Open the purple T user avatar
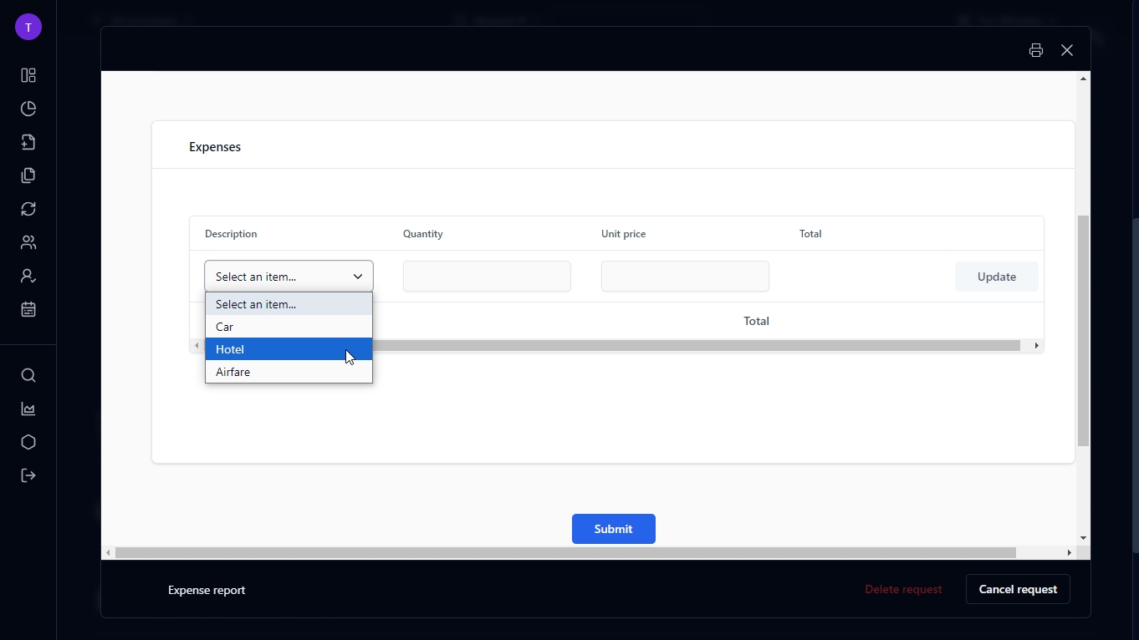The height and width of the screenshot is (640, 1139). point(28,28)
